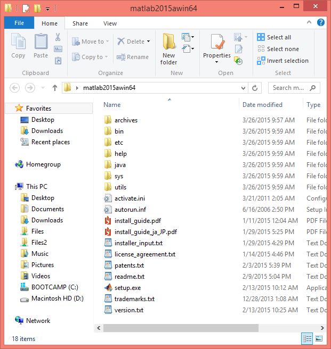
Task: Click the scroll right arrow
Action: (322, 328)
